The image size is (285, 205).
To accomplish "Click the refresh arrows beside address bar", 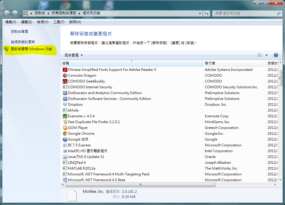I will point(207,13).
